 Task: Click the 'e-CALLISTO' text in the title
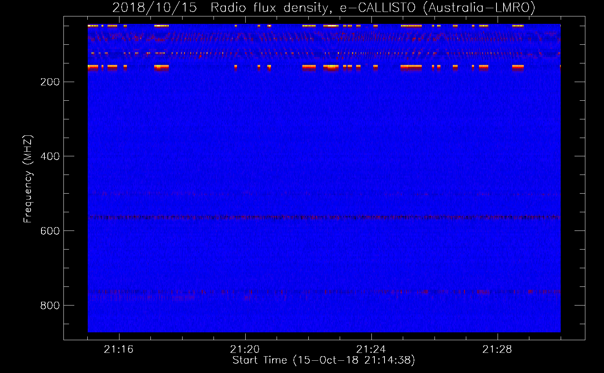coord(377,8)
